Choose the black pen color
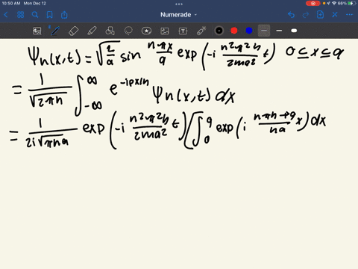This screenshot has height=269, width=358. pyautogui.click(x=219, y=31)
